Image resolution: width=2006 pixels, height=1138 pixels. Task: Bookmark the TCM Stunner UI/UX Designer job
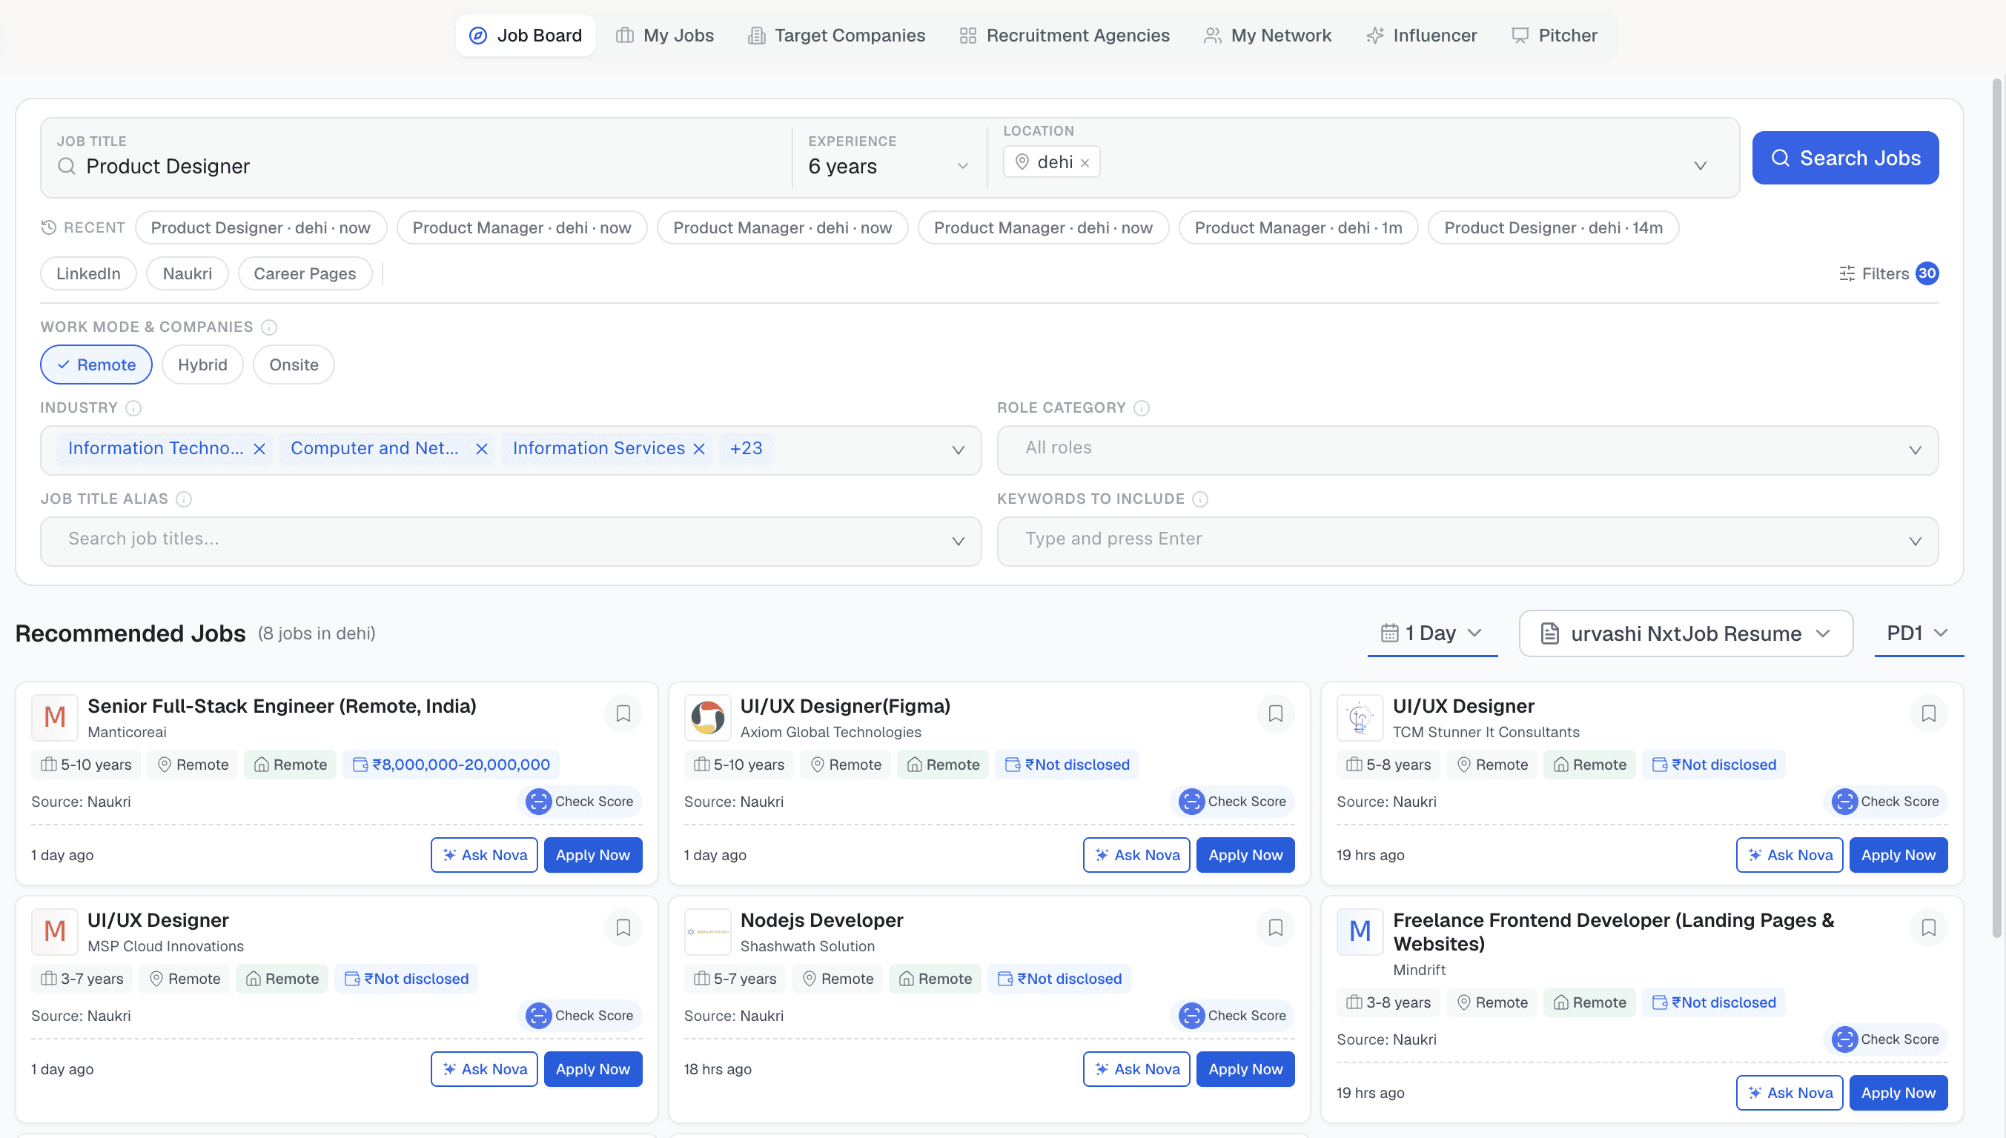tap(1929, 713)
